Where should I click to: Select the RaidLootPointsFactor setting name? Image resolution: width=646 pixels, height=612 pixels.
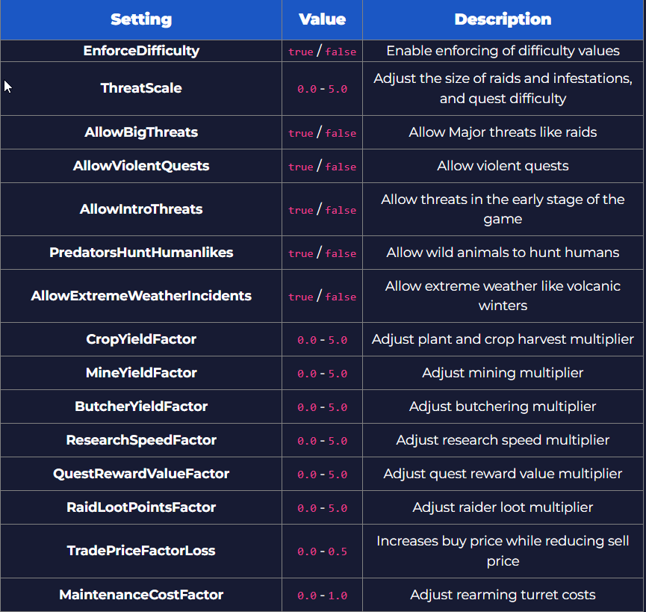pyautogui.click(x=141, y=507)
